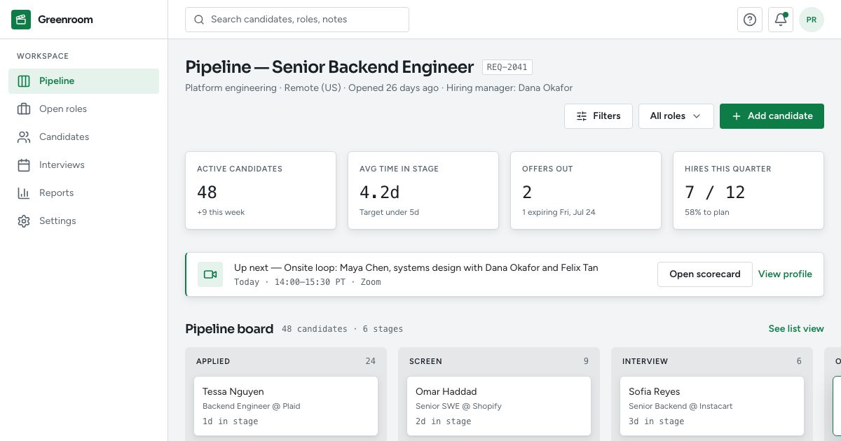The width and height of the screenshot is (841, 441).
Task: Click "Backend Engineer @ Plaid" text
Action: click(251, 406)
